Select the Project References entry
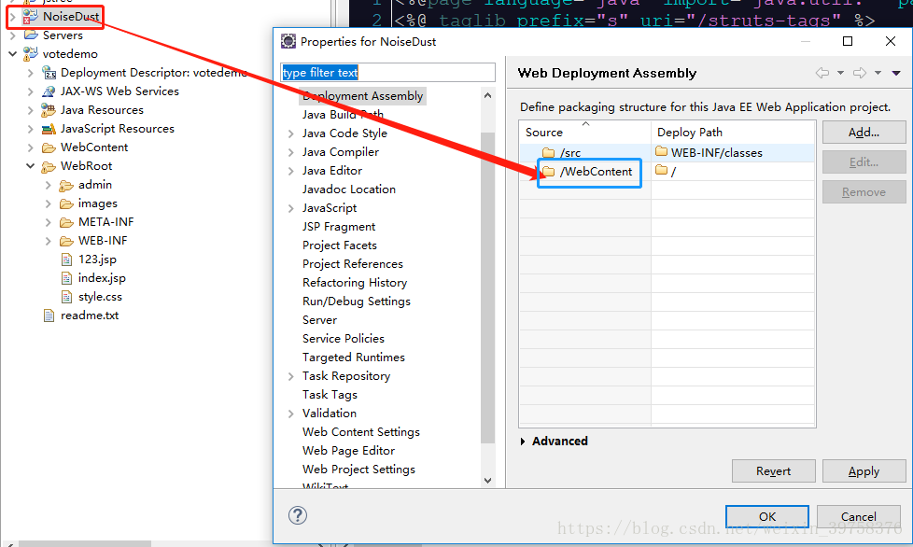The image size is (913, 547). pyautogui.click(x=352, y=263)
